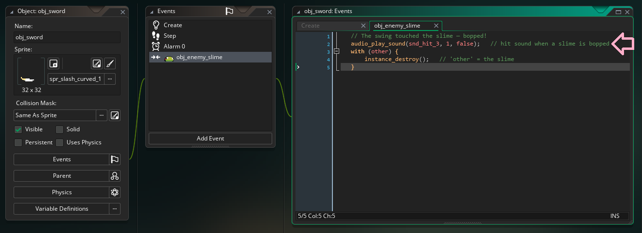Click ellipsis beside Variable Definitions
This screenshot has height=233, width=642.
click(x=115, y=209)
